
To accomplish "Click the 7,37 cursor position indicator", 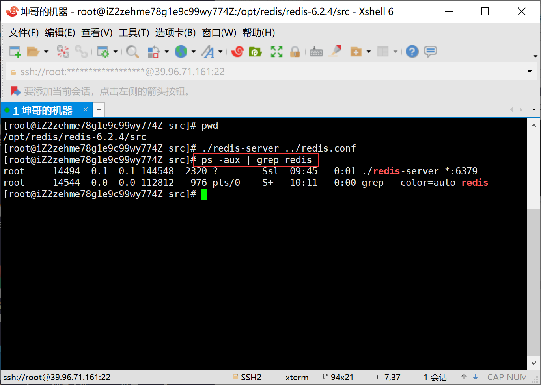I will pos(392,377).
